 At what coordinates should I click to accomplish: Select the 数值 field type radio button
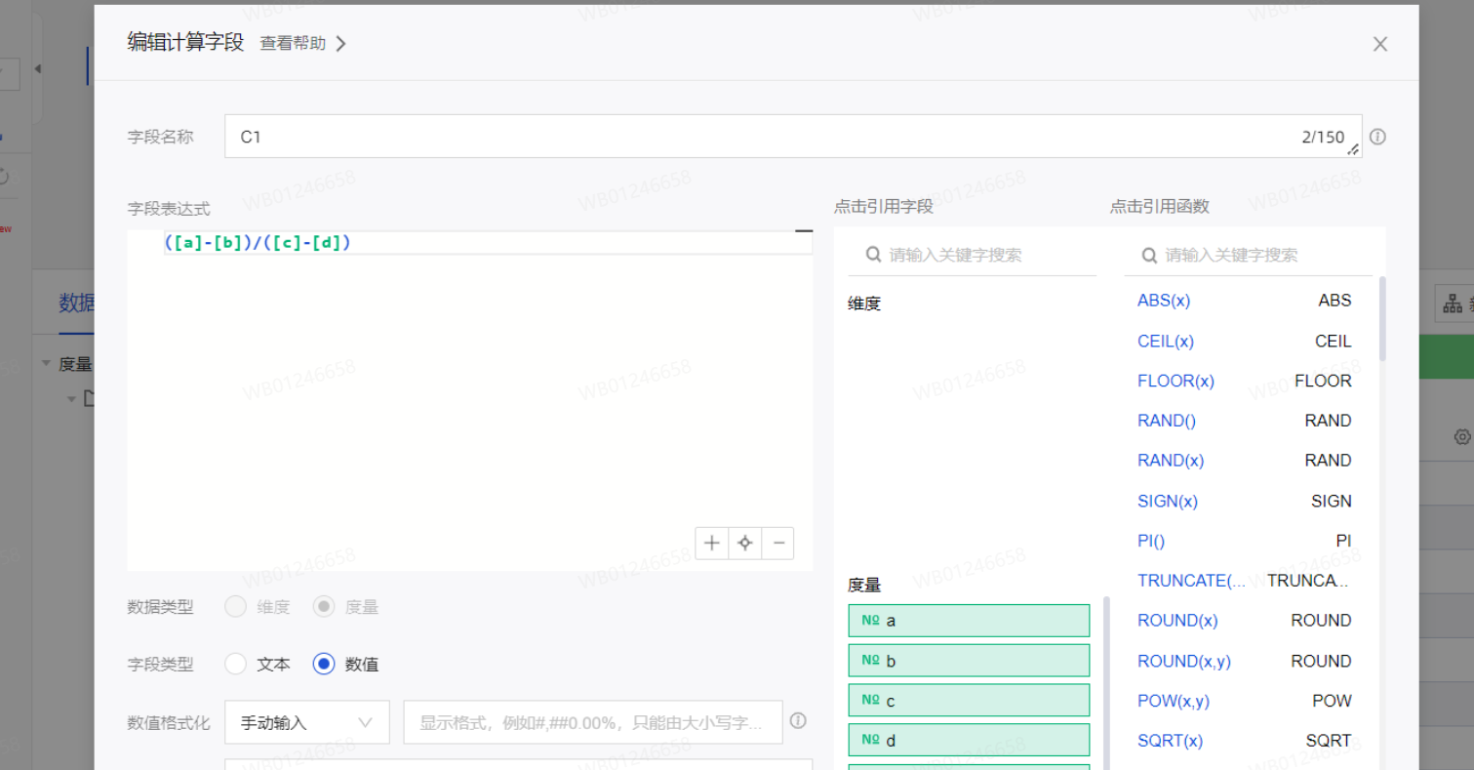click(x=324, y=664)
